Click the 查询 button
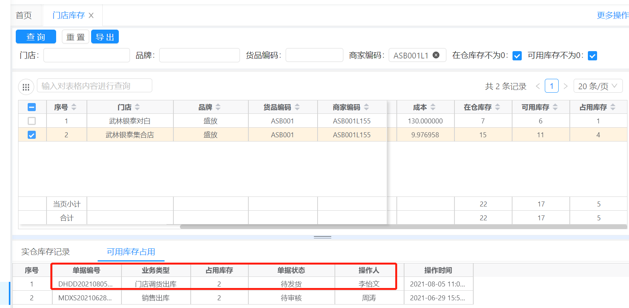Image resolution: width=629 pixels, height=308 pixels. point(36,37)
